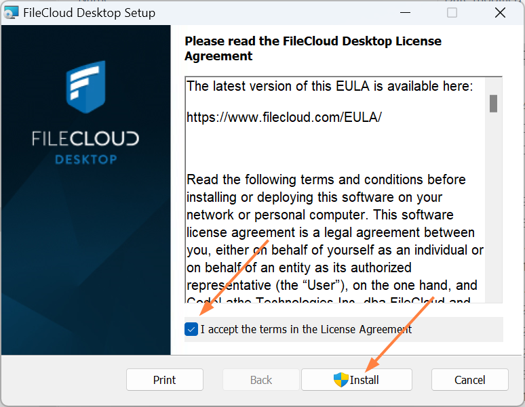This screenshot has height=407, width=525.
Task: Close the FileCloud Desktop Setup window
Action: point(500,13)
